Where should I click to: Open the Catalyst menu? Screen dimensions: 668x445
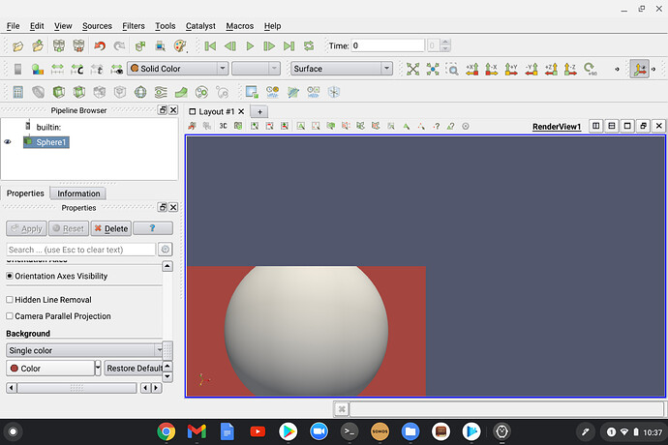click(200, 26)
